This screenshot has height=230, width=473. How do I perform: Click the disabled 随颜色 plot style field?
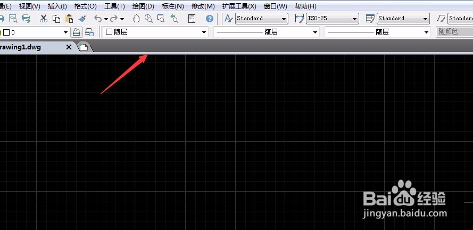(x=454, y=32)
